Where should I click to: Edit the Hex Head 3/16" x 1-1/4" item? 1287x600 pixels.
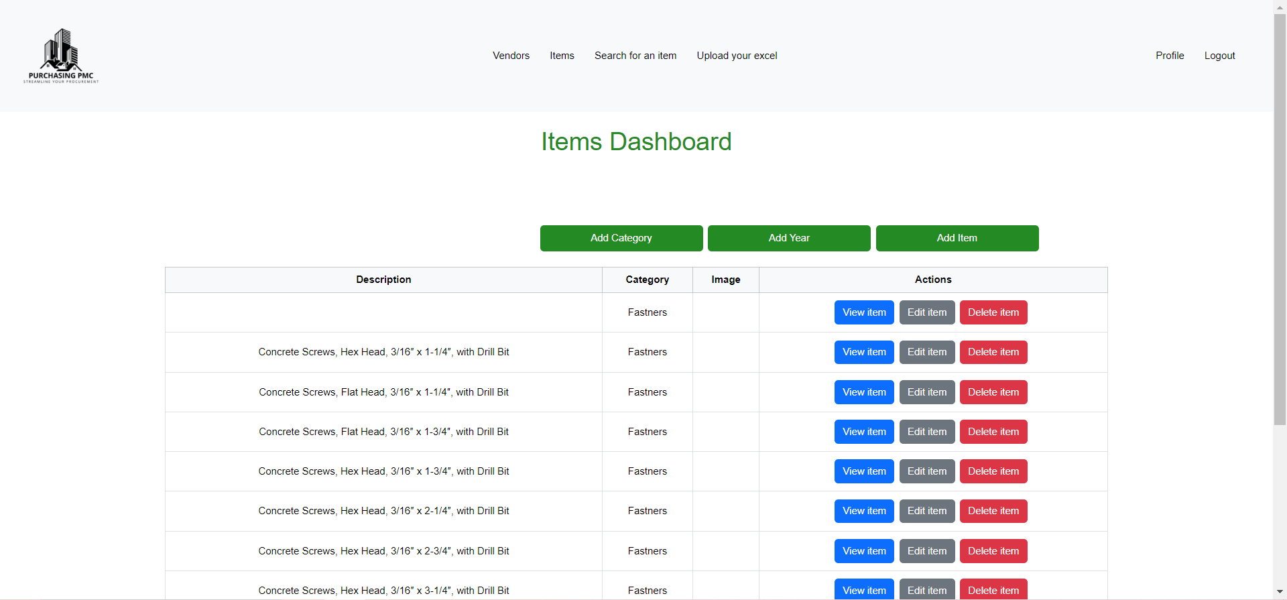click(926, 352)
